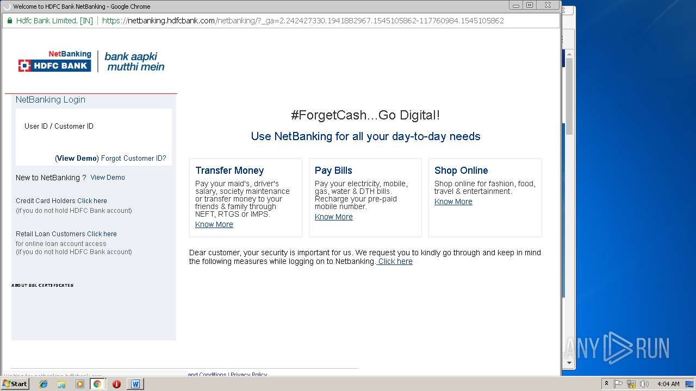Image resolution: width=696 pixels, height=391 pixels.
Task: Click the HDFC Bank NetBanking logo
Action: pyautogui.click(x=91, y=61)
